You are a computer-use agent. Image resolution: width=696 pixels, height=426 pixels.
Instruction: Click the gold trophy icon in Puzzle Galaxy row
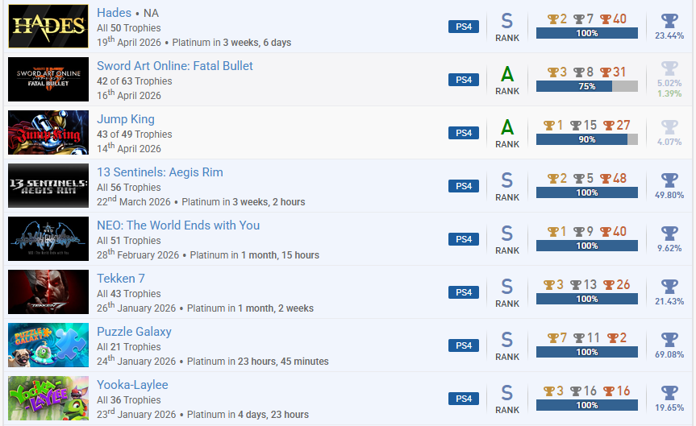coord(552,339)
